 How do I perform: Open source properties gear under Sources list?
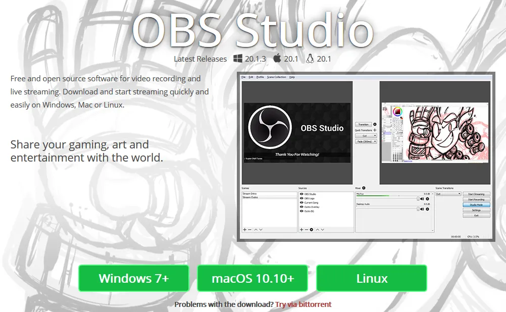pos(312,230)
